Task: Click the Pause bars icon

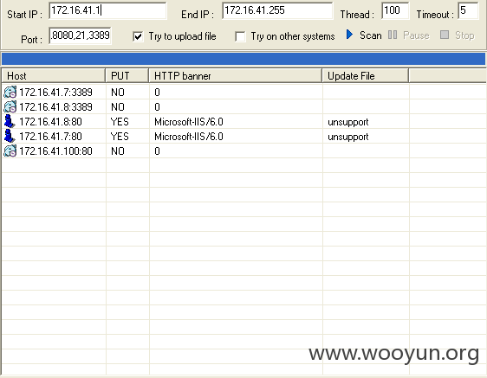Action: pyautogui.click(x=393, y=35)
